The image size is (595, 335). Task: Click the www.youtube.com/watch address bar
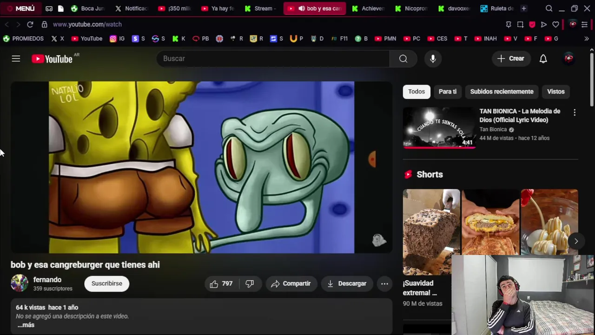87,24
